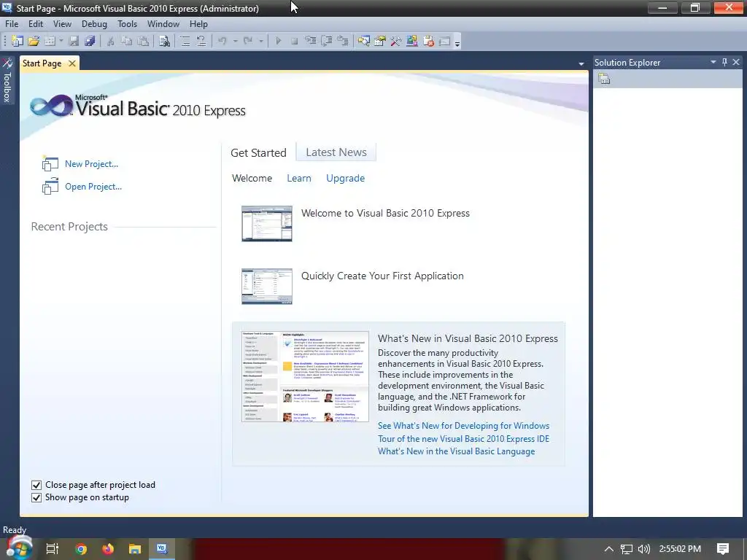Open the View menu
Viewport: 747px width, 560px height.
click(63, 24)
